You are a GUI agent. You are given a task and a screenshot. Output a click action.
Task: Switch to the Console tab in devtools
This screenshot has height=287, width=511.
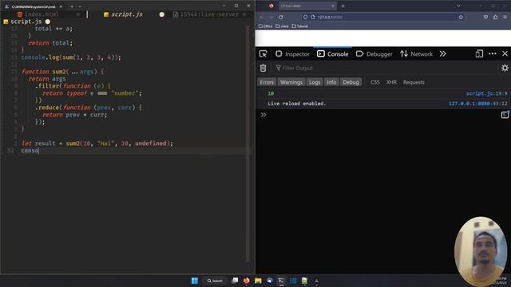(x=333, y=54)
